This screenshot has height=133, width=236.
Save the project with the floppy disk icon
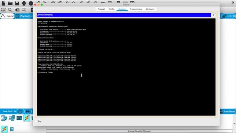[17, 3]
